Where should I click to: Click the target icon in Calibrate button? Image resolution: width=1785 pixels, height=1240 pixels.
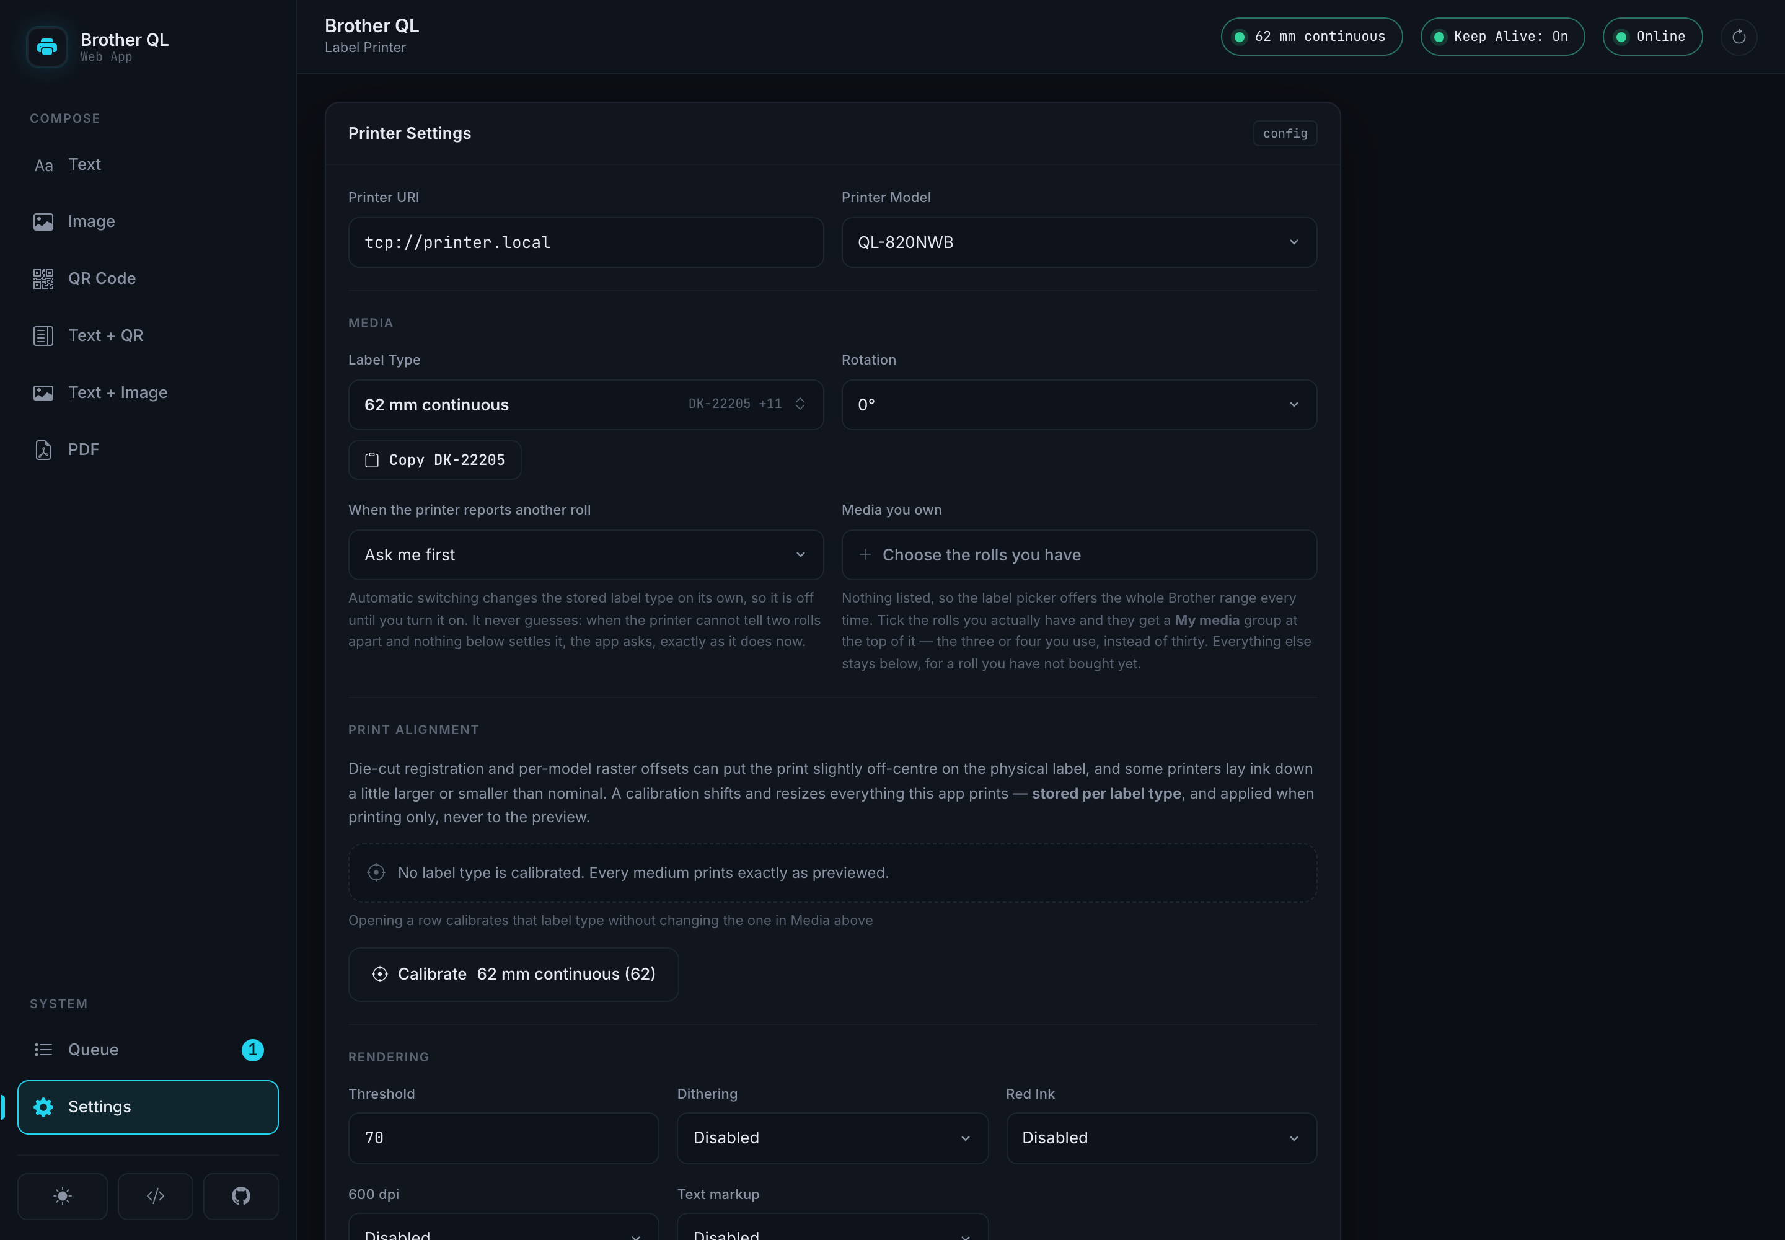coord(380,974)
